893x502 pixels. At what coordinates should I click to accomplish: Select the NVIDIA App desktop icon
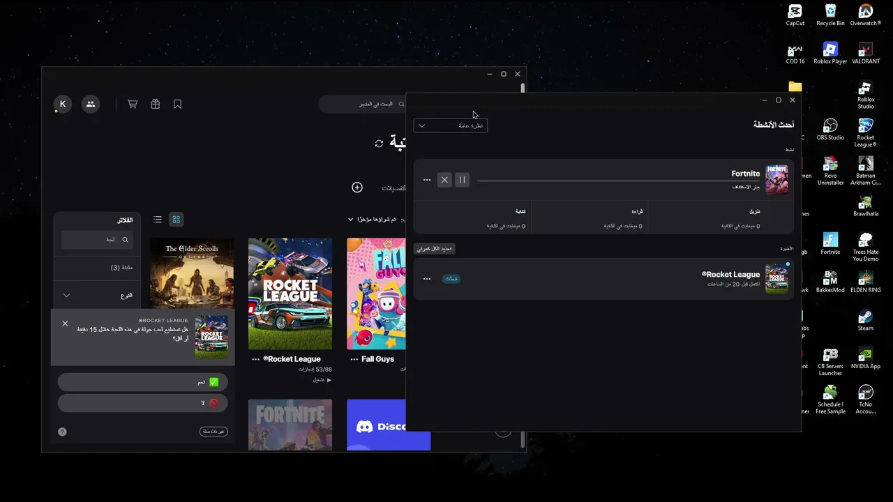click(866, 359)
